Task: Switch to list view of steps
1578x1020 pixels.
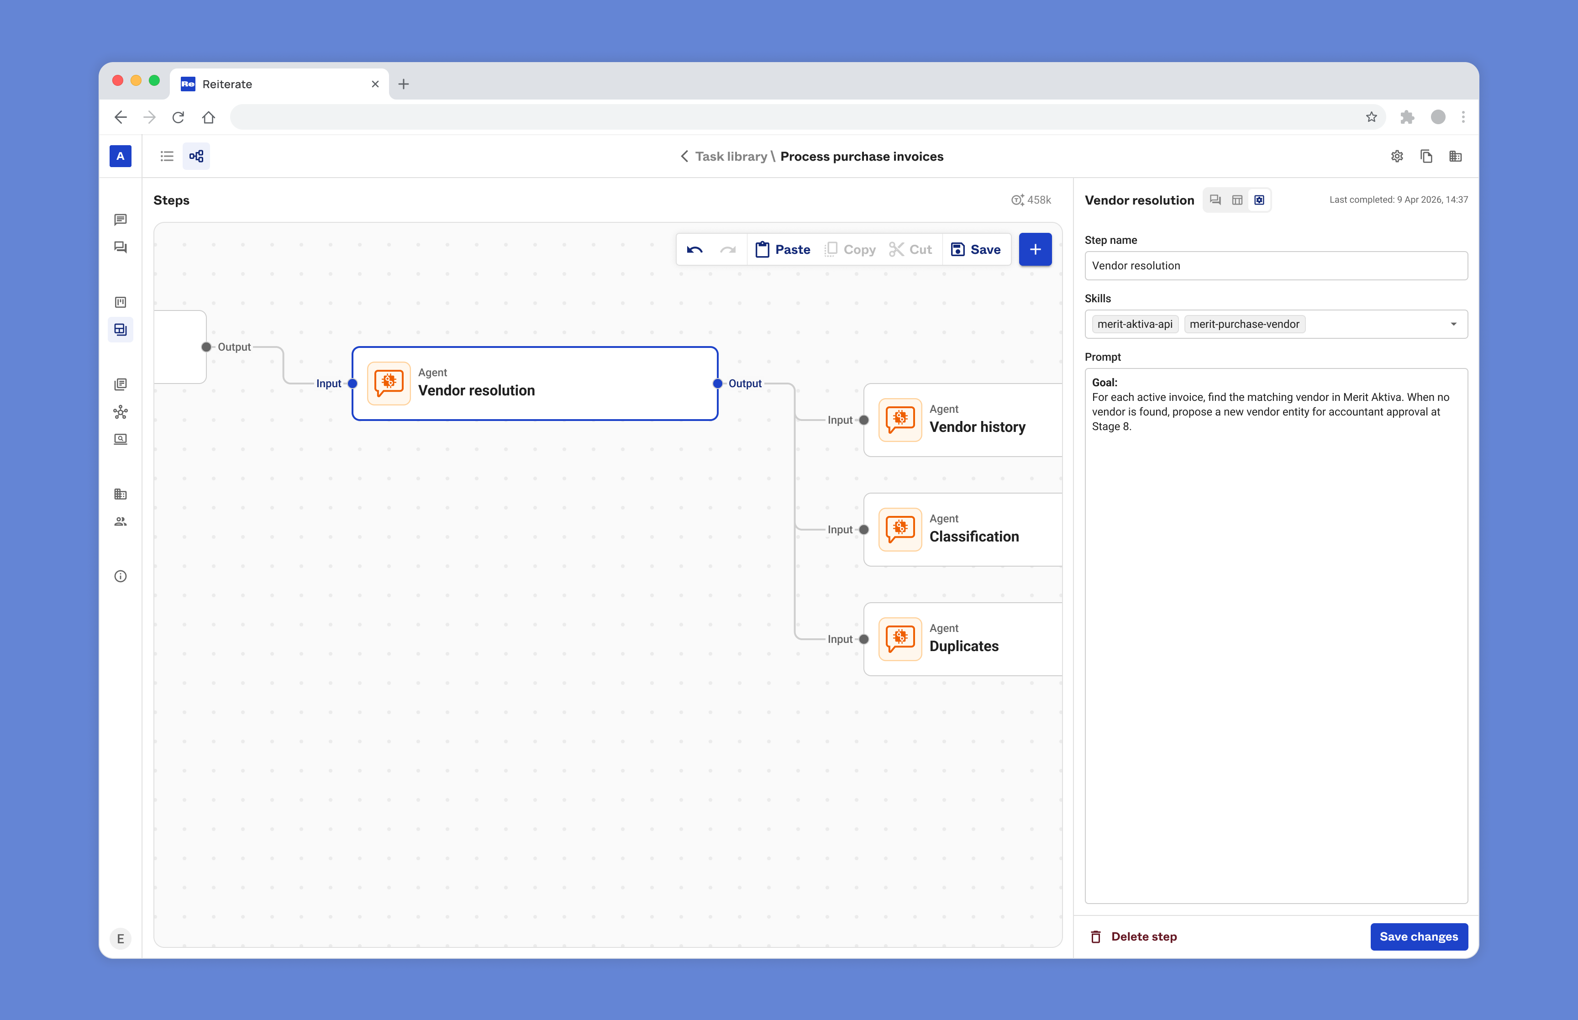Action: pos(167,156)
